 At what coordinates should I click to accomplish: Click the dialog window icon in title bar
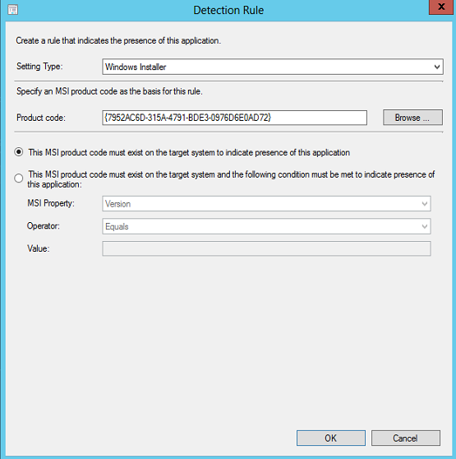coord(12,10)
